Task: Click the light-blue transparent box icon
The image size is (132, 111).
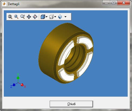Action: pyautogui.click(x=60, y=17)
